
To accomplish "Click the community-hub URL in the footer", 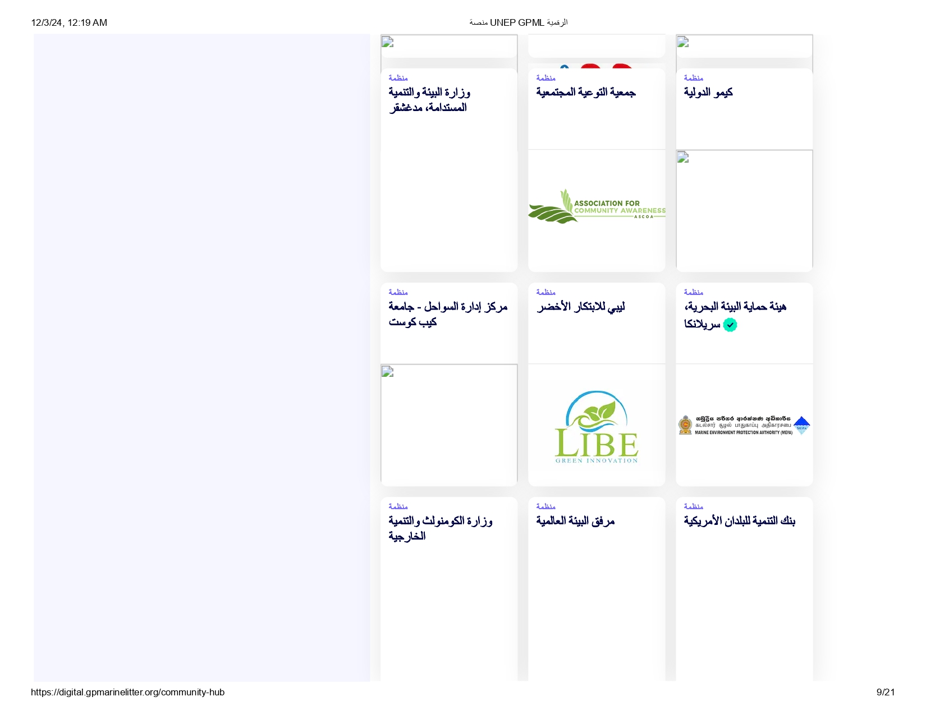I will click(127, 692).
